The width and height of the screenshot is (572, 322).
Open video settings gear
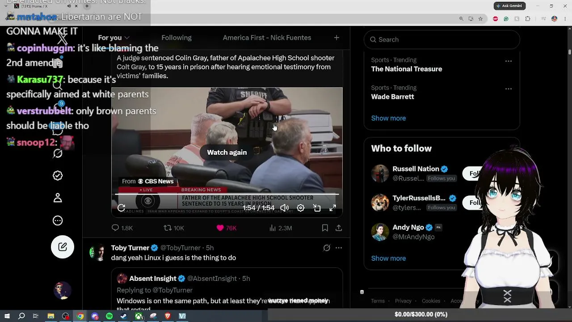(x=301, y=208)
